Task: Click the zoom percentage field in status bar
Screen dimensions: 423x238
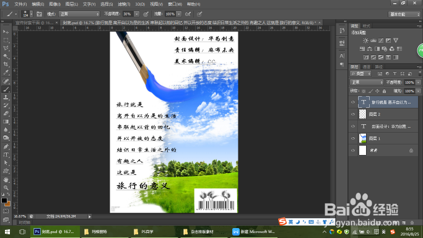Action: coord(20,216)
